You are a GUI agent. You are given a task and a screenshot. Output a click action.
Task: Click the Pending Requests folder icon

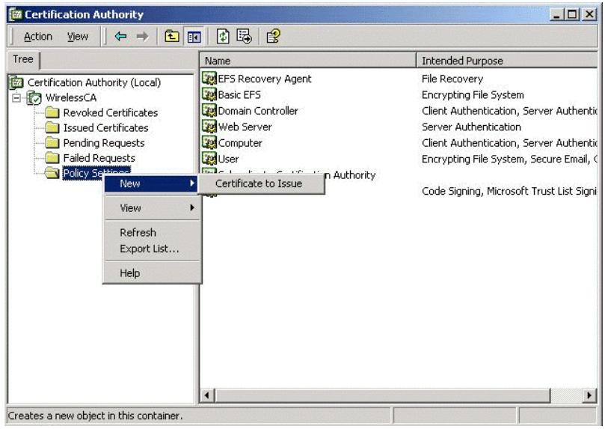tap(52, 143)
